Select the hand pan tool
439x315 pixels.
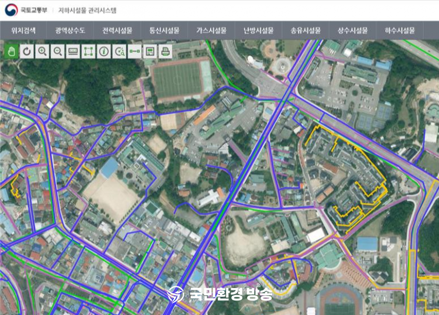click(11, 52)
